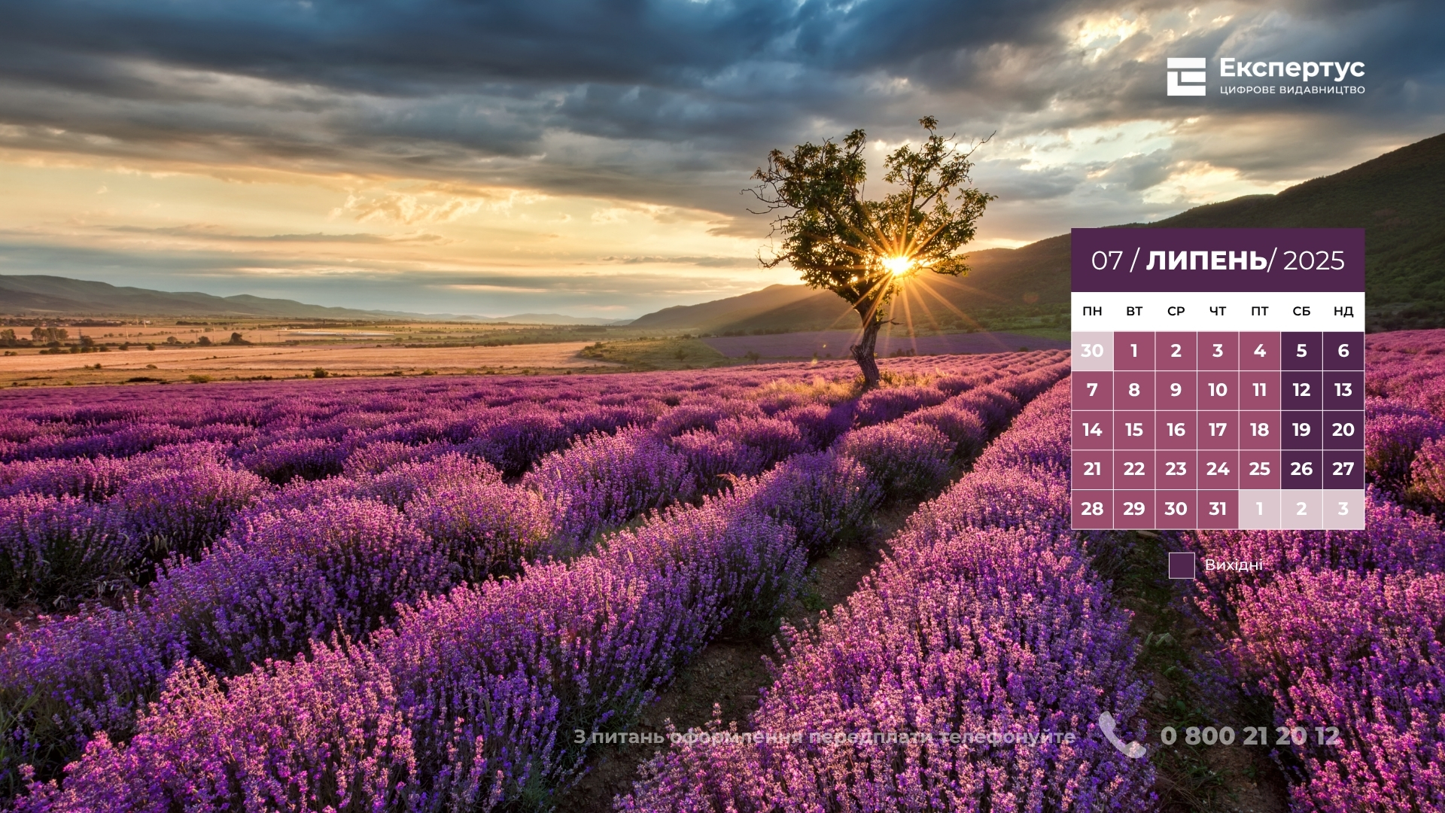The image size is (1445, 813).
Task: Select July 17 in the calendar
Action: click(x=1218, y=430)
